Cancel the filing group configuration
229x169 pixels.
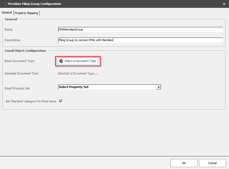(212, 163)
